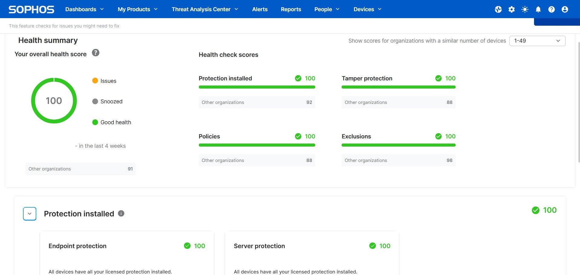Open notifications via the bell icon

(538, 9)
